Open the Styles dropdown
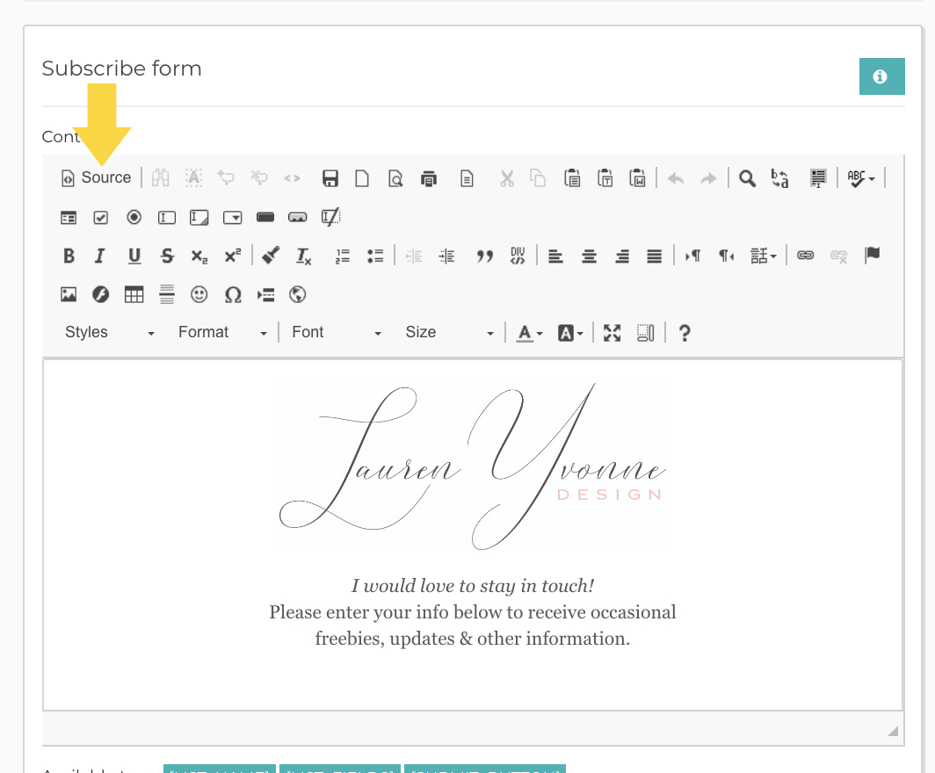935x773 pixels. point(109,333)
